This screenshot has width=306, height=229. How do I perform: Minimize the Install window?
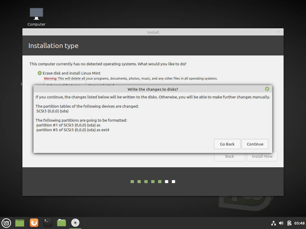279,32
